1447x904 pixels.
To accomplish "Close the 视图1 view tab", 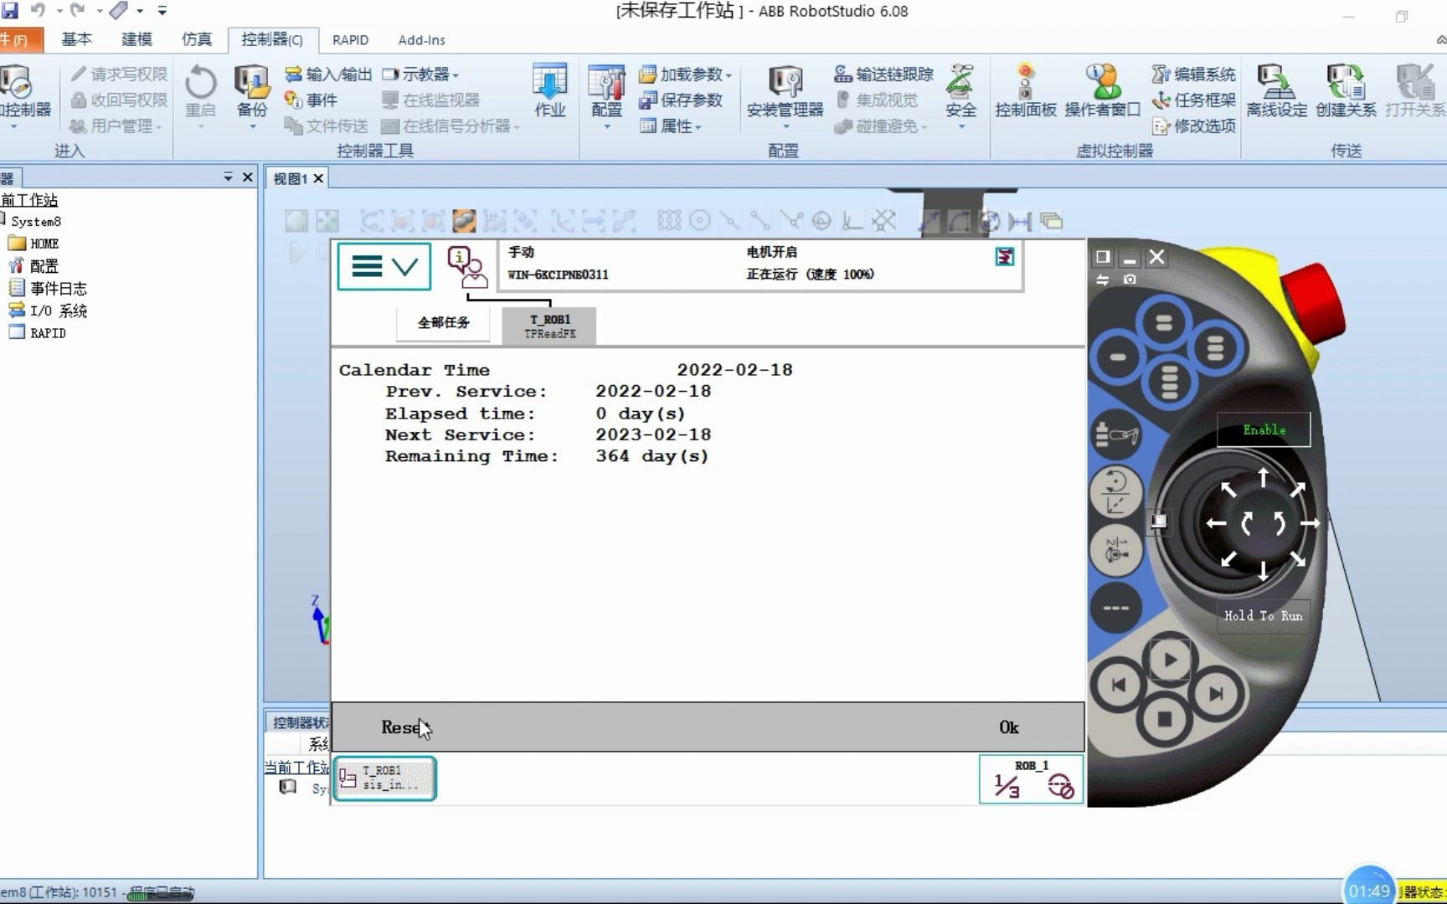I will click(318, 178).
